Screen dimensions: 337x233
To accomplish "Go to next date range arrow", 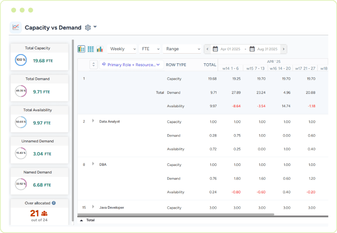I will (284, 49).
